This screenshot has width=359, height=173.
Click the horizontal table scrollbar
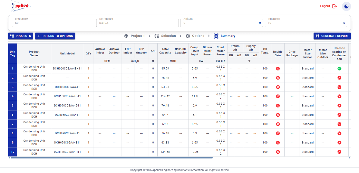[112, 158]
